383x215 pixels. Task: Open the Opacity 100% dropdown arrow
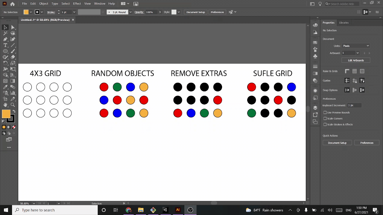(160, 12)
